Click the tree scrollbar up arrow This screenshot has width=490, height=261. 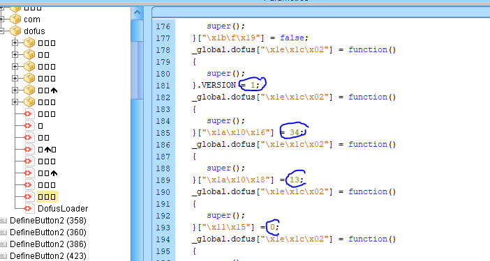tap(137, 13)
